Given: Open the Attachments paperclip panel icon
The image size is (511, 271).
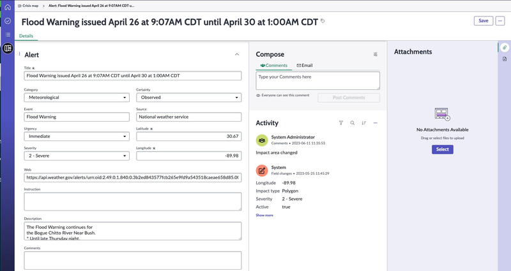Looking at the screenshot, I should pyautogui.click(x=505, y=47).
